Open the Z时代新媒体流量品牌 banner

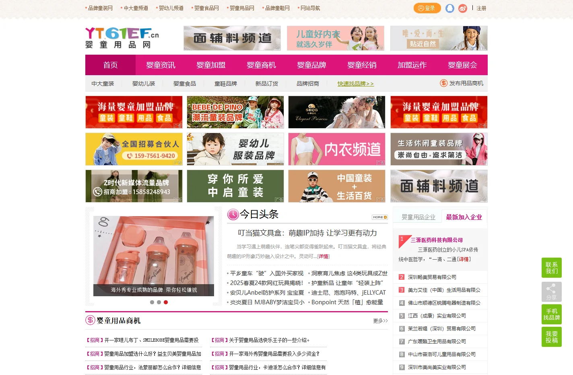(134, 186)
